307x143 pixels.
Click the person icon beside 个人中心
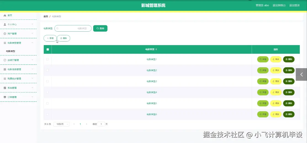click(x=5, y=24)
